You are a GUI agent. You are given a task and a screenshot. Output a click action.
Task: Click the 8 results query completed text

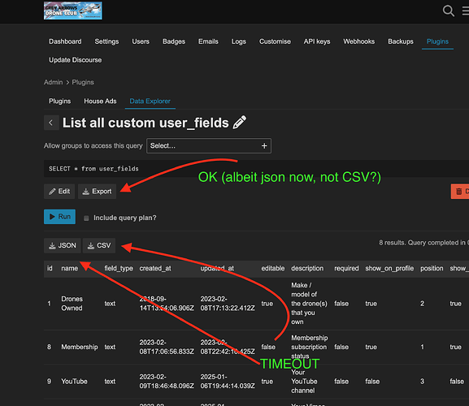coord(423,243)
